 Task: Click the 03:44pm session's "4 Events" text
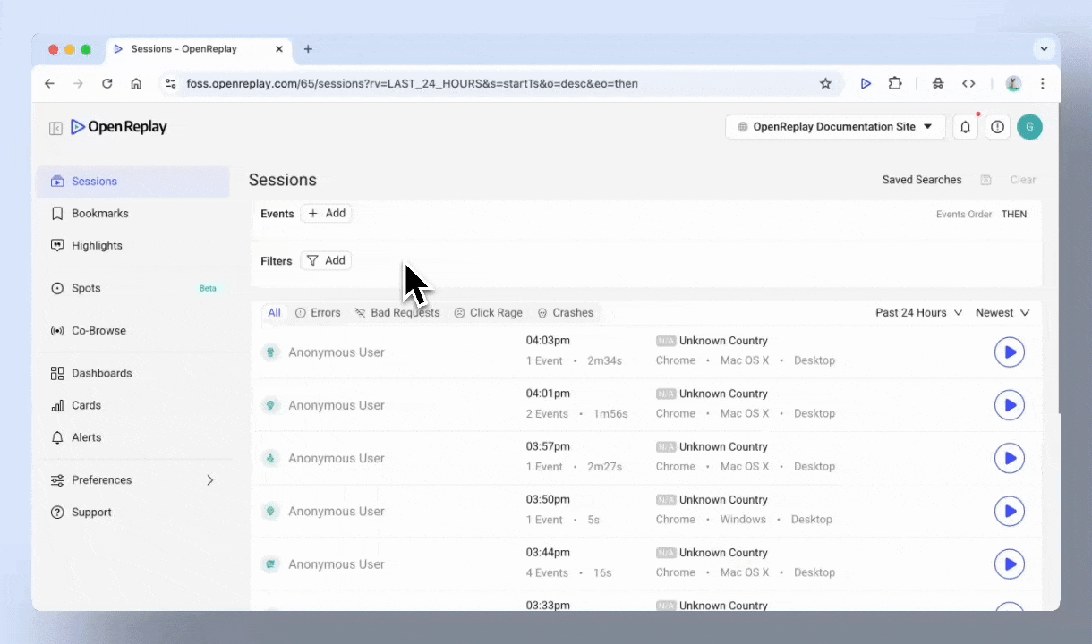(547, 572)
